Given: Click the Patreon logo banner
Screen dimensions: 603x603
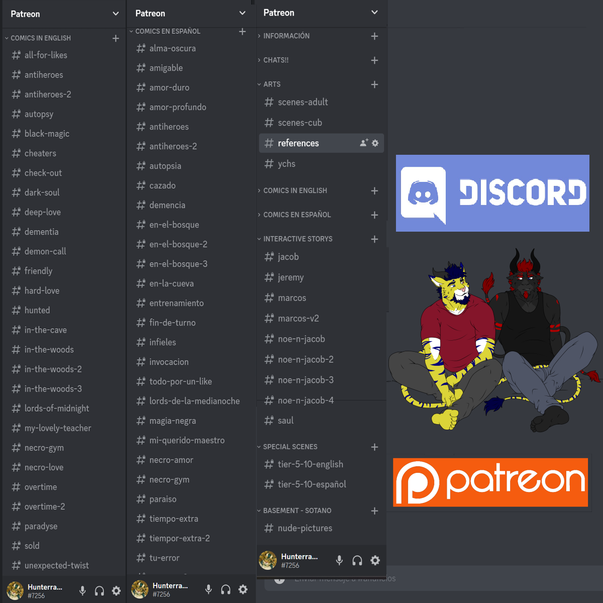Looking at the screenshot, I should [x=490, y=482].
